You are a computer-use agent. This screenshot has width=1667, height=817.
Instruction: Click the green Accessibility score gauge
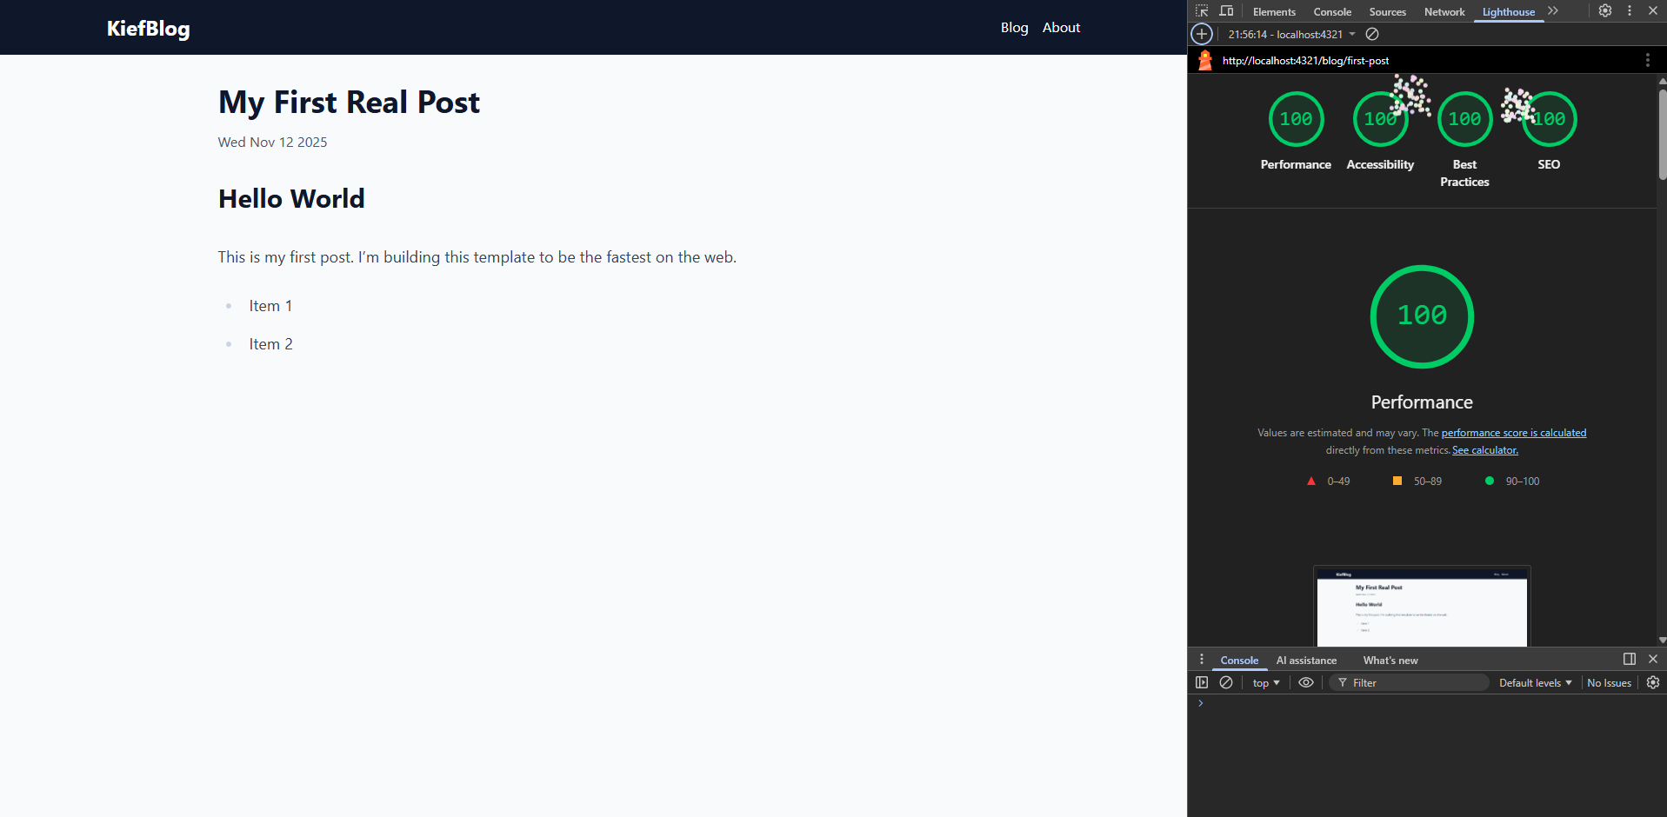[x=1380, y=119]
